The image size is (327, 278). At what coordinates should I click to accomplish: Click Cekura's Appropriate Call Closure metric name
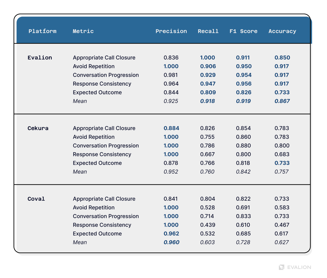click(x=104, y=128)
